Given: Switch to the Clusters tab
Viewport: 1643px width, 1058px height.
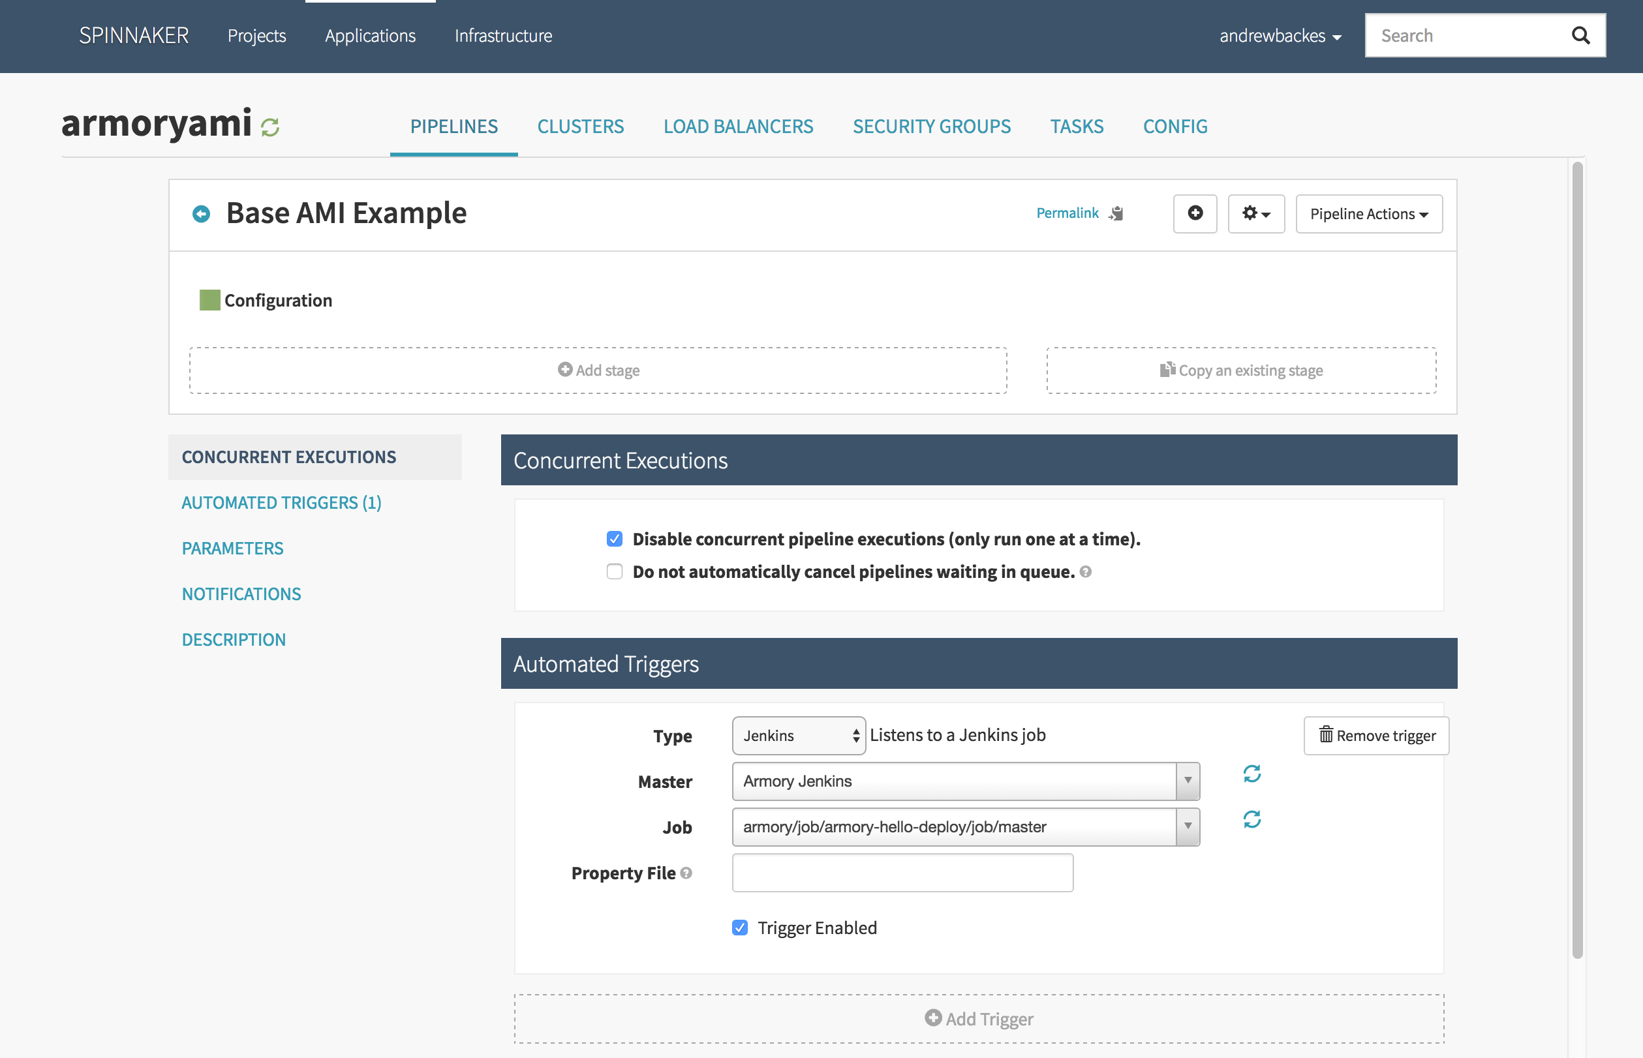Looking at the screenshot, I should (580, 127).
